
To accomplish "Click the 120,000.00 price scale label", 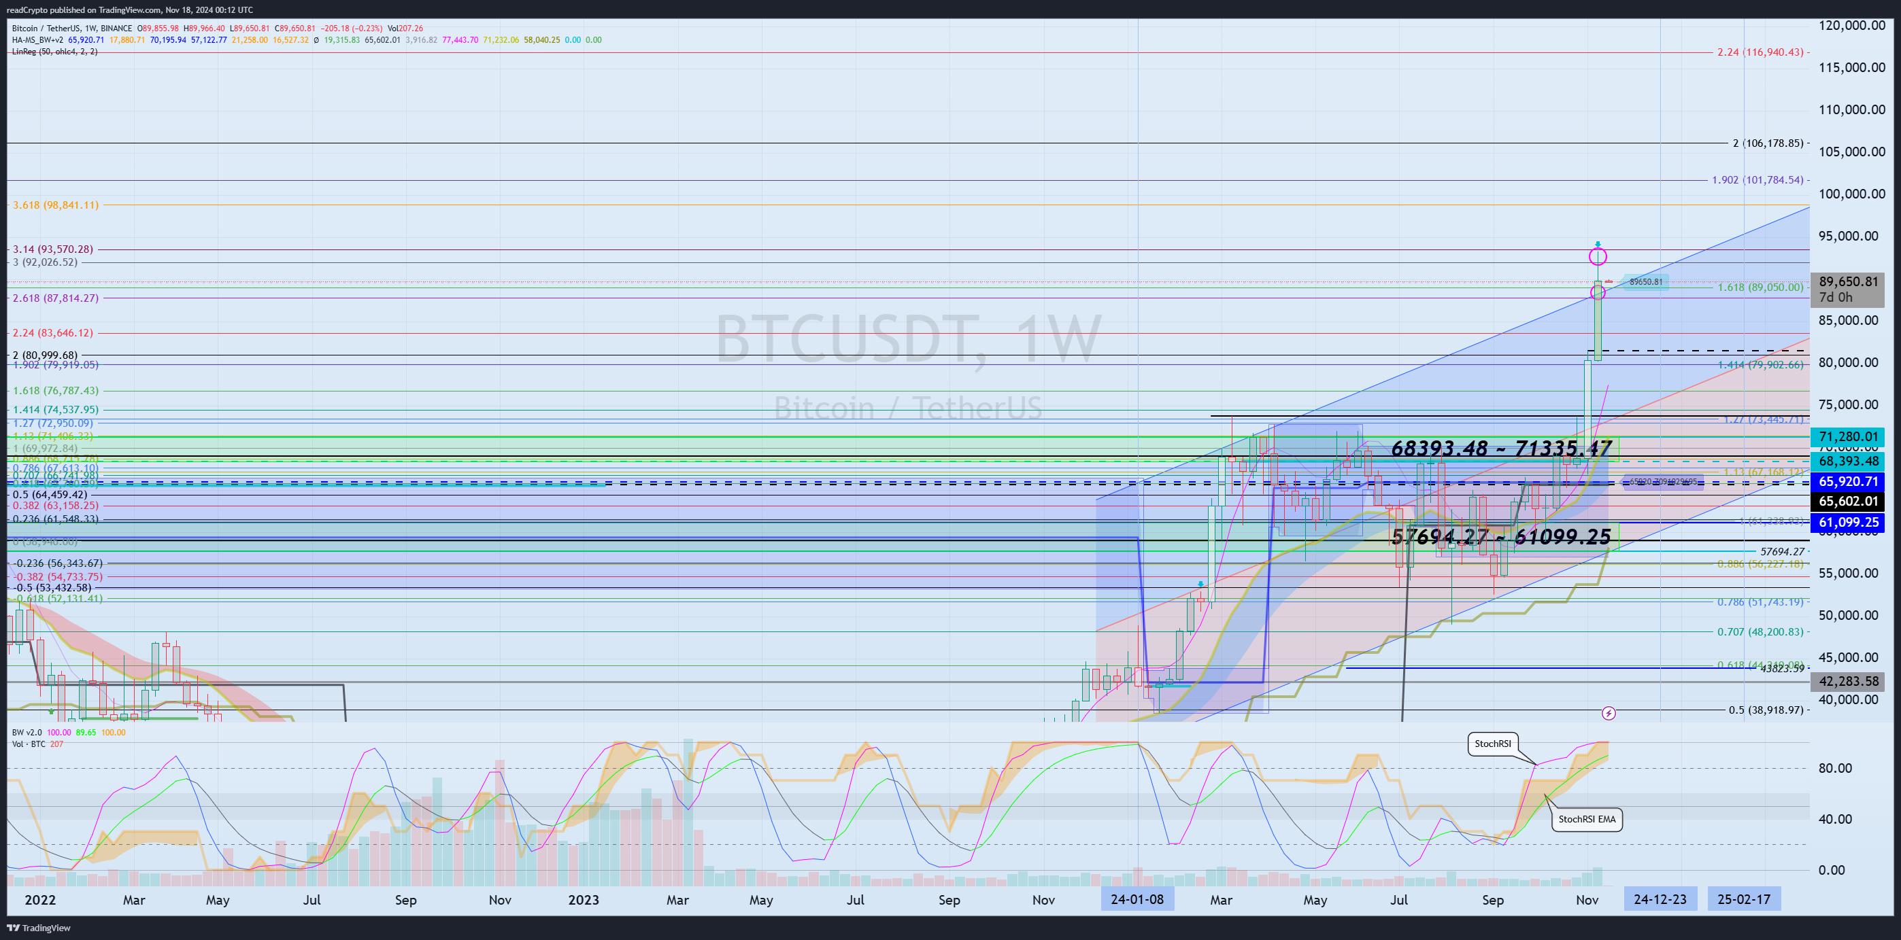I will click(1851, 25).
